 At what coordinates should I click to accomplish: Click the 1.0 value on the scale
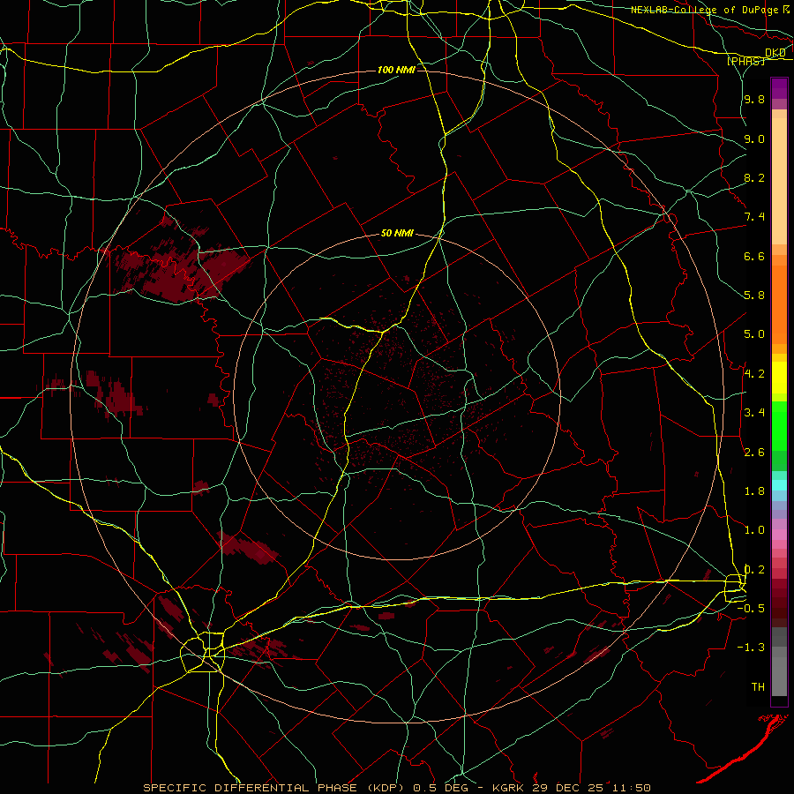[x=754, y=530]
